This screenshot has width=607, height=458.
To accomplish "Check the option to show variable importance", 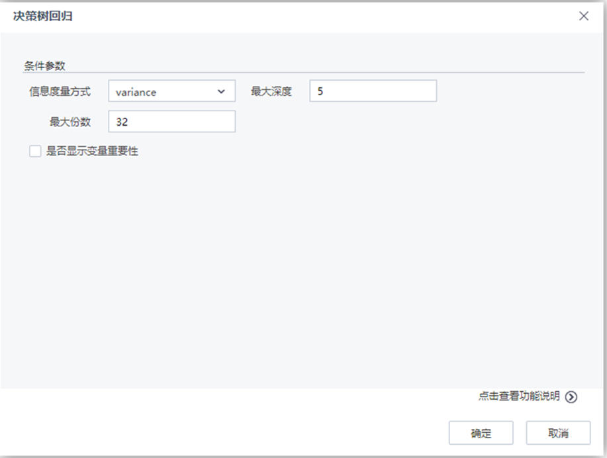I will coord(34,152).
